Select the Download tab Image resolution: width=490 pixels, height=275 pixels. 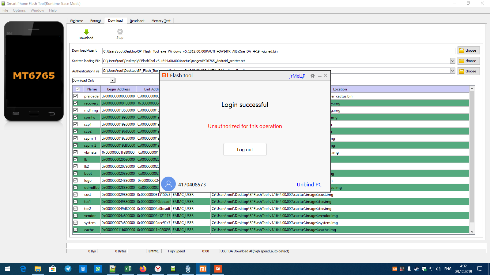point(115,20)
